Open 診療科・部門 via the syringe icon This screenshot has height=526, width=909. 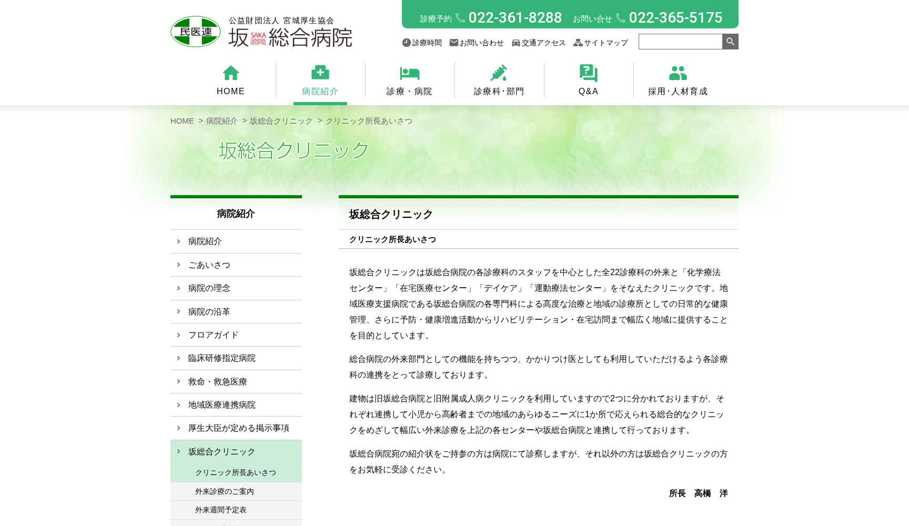(x=499, y=72)
